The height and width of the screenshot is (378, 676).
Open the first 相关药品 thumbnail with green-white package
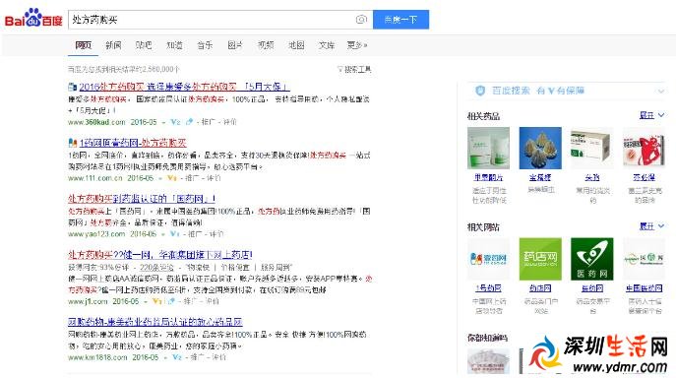click(488, 148)
